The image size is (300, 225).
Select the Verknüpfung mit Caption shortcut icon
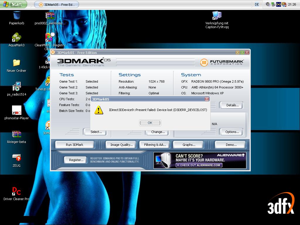[x=217, y=15]
